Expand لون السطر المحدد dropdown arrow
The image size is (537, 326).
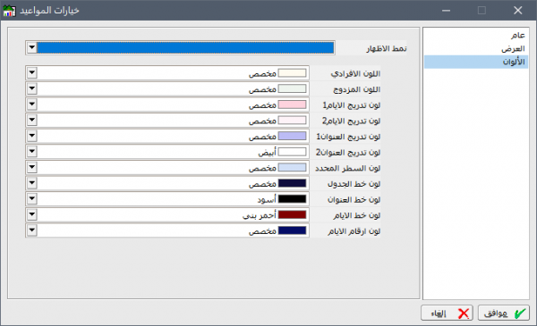coord(32,167)
